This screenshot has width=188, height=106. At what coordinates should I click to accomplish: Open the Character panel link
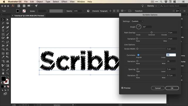coord(95,11)
